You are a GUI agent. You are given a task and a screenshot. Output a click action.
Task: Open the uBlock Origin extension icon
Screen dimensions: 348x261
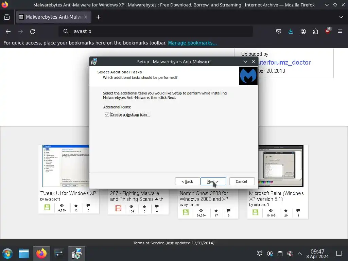coord(328,31)
